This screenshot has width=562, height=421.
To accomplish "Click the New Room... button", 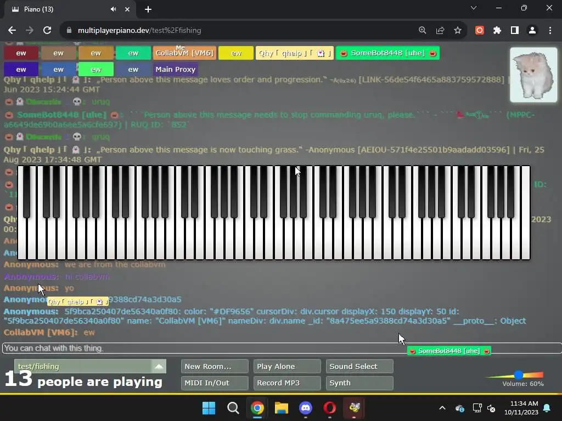I will 215,366.
